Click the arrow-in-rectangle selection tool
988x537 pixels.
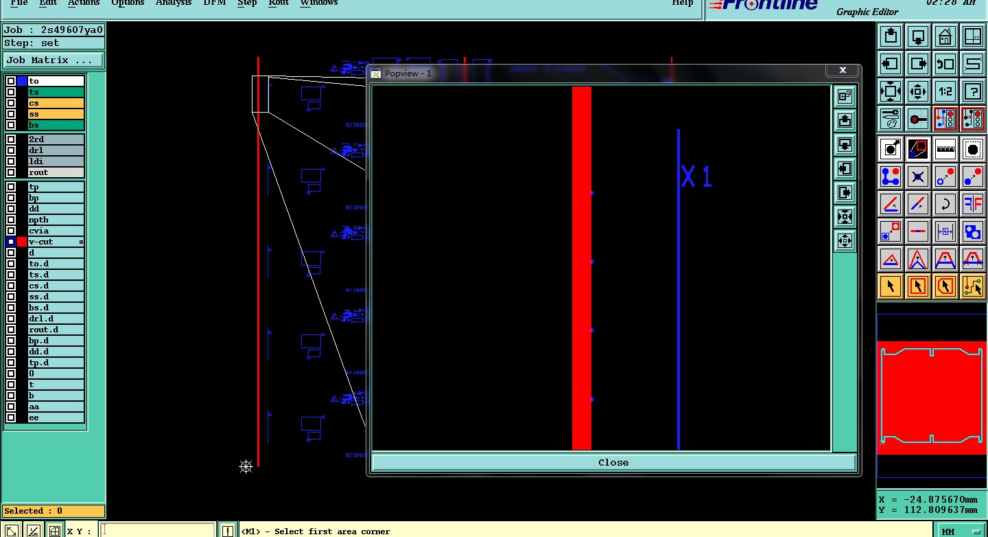coord(918,286)
